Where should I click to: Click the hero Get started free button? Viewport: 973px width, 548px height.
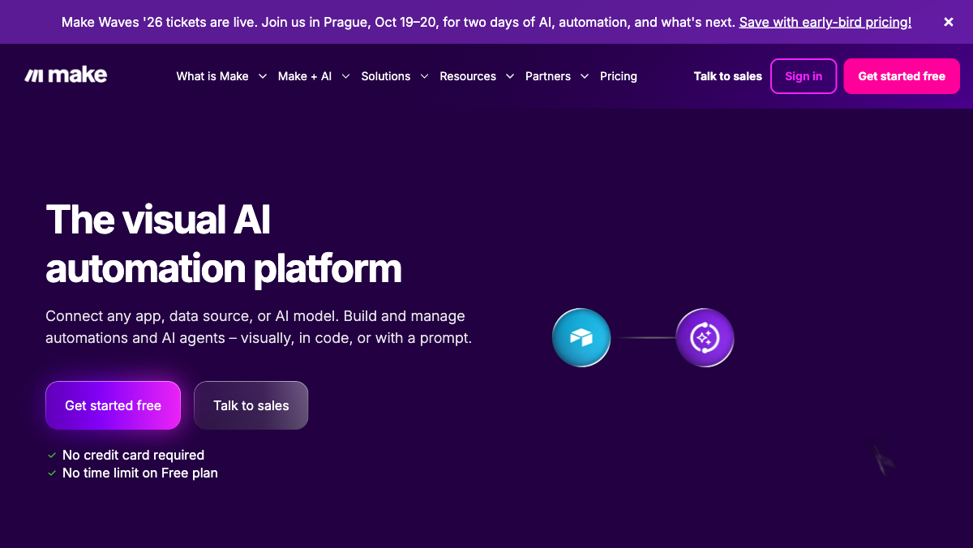tap(114, 405)
